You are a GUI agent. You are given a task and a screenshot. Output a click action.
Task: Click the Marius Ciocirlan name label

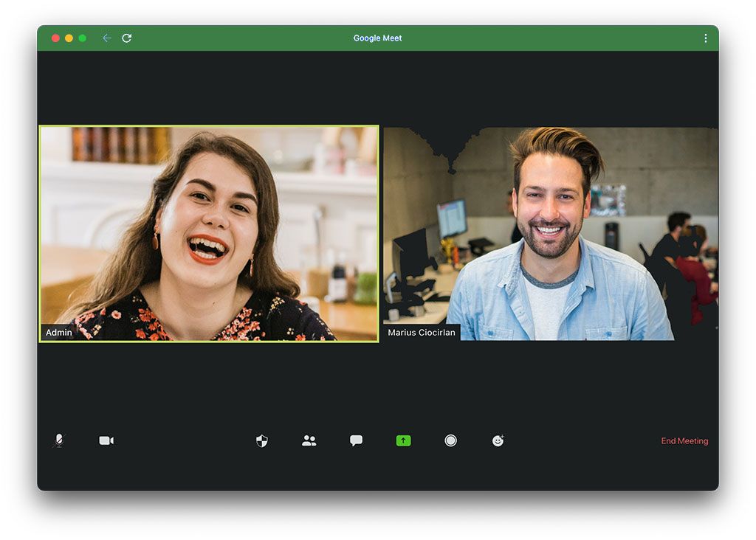422,333
